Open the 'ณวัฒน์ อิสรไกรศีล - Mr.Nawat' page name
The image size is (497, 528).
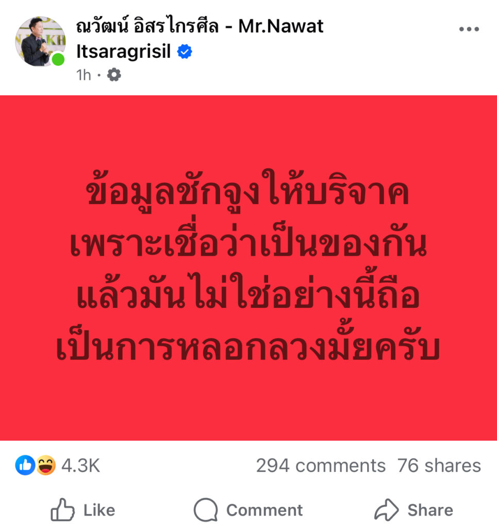tap(200, 26)
